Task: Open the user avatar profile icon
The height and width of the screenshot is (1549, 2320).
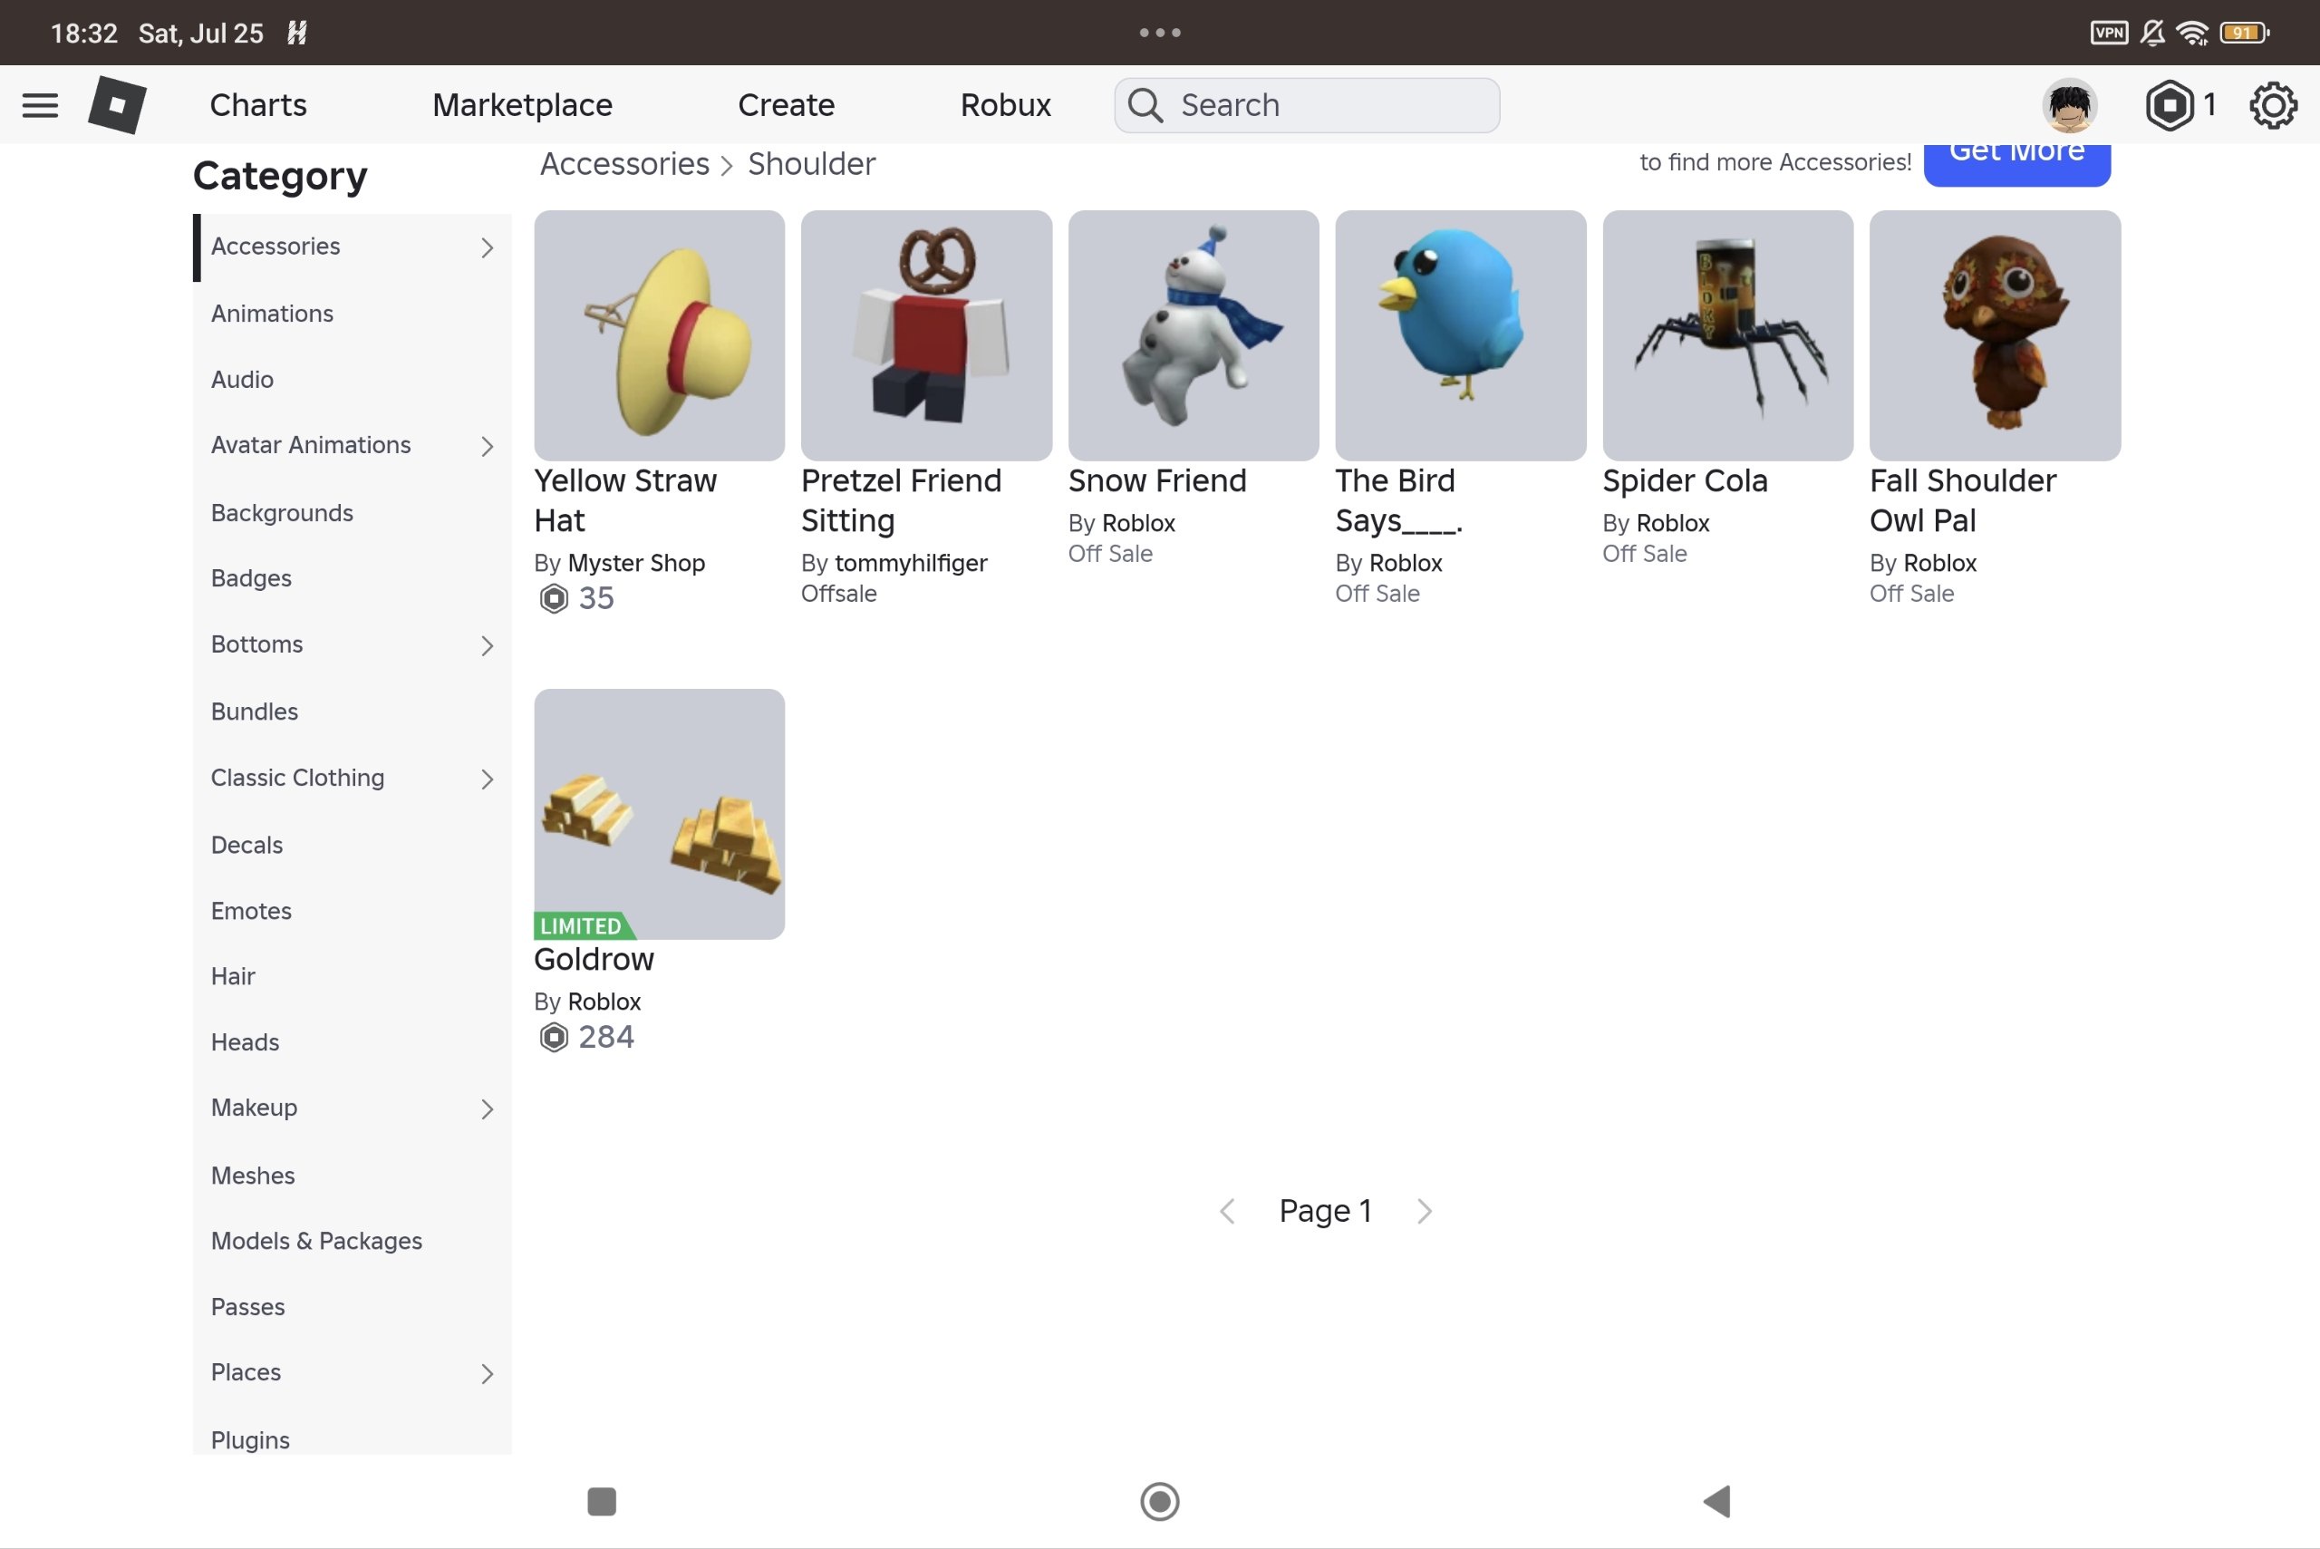Action: pos(2069,105)
